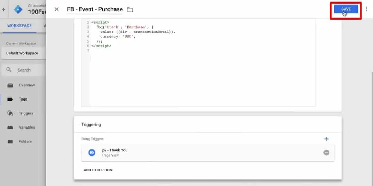Edit the tag name FB - Event - Purchase
Image resolution: width=373 pixels, height=186 pixels.
95,9
